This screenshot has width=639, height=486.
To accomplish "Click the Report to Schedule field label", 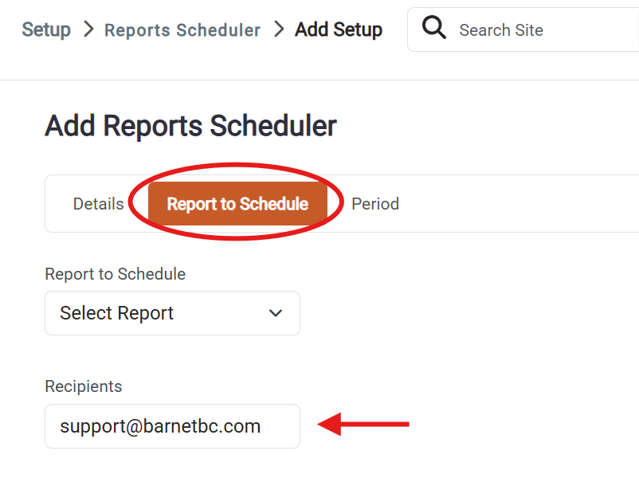I will [x=116, y=274].
